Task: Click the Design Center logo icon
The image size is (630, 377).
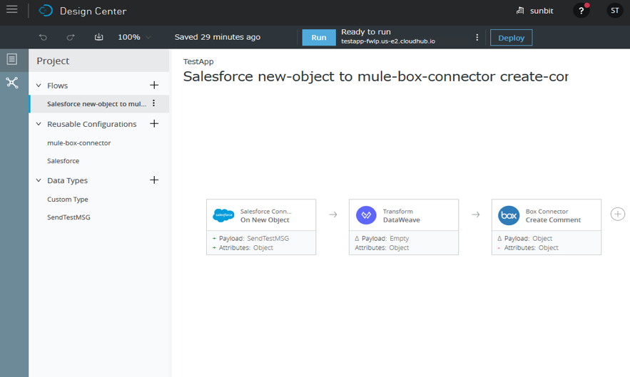Action: click(x=46, y=11)
